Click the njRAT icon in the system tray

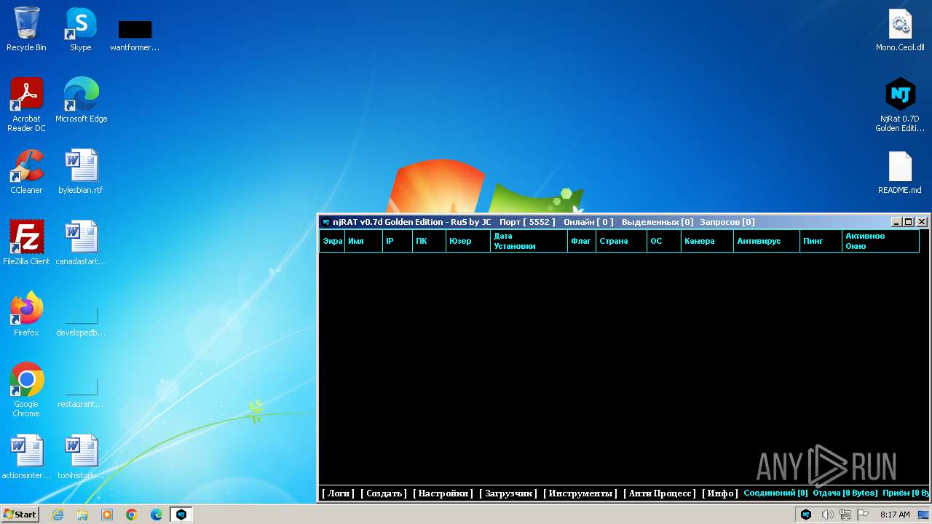click(806, 515)
